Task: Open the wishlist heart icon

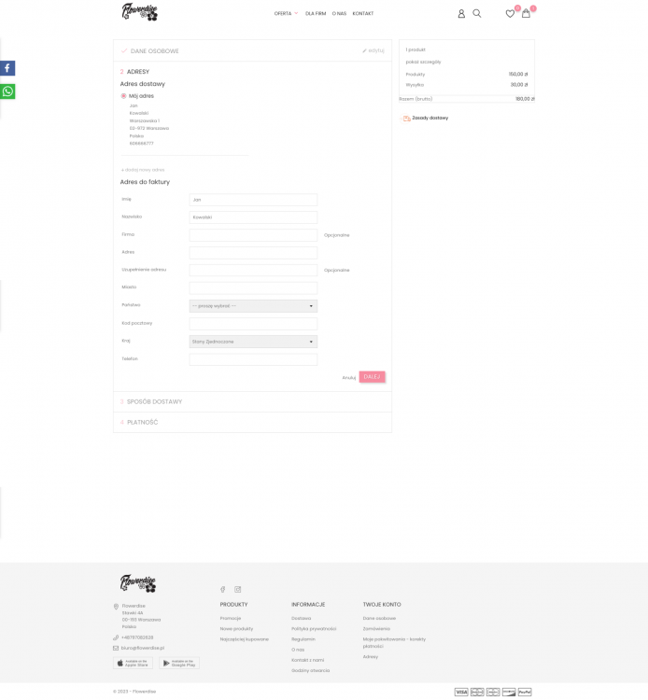Action: tap(510, 14)
